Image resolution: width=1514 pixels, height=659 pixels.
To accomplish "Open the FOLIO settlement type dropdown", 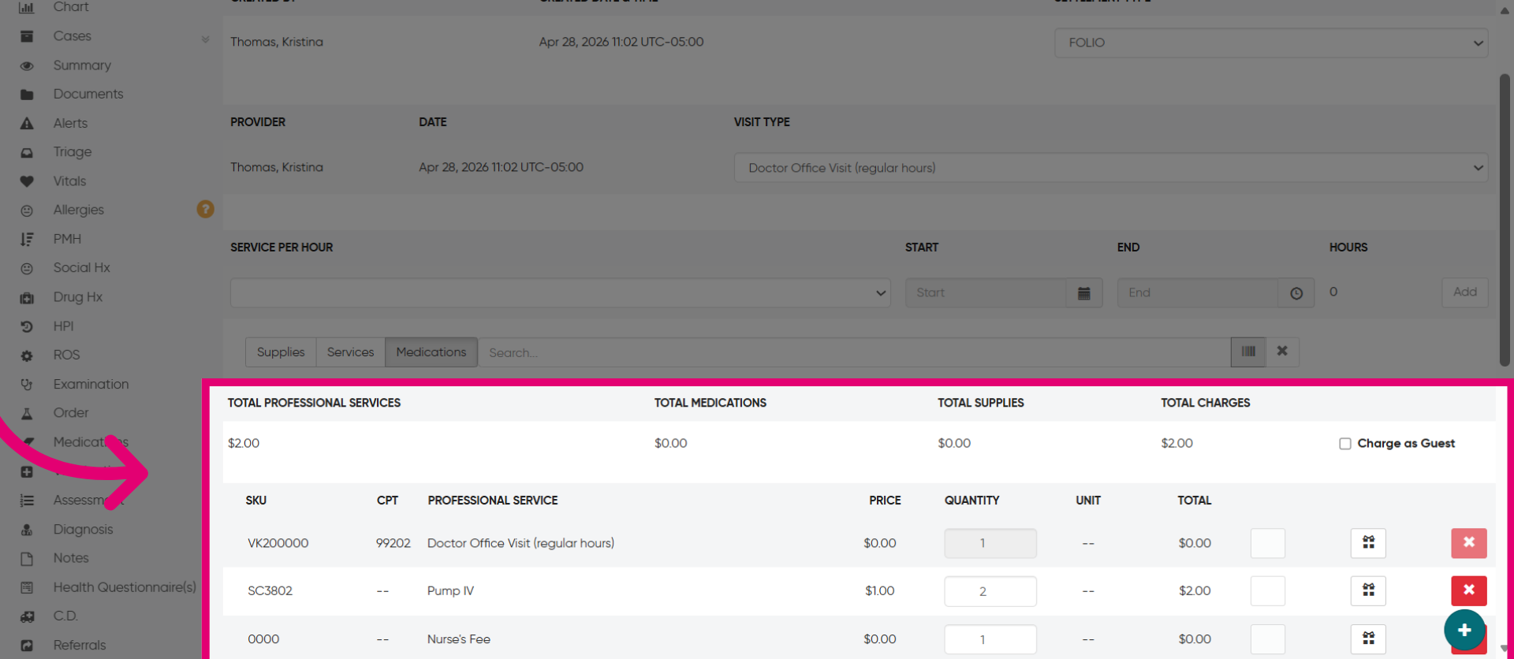I will point(1271,43).
